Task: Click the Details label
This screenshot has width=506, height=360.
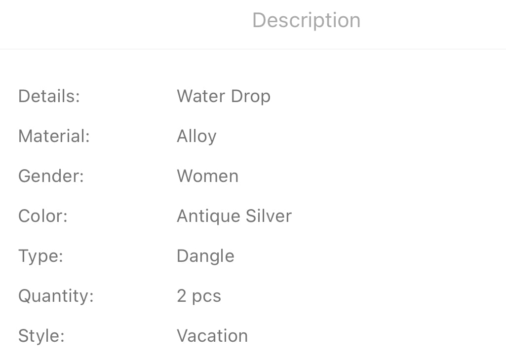Action: point(49,96)
